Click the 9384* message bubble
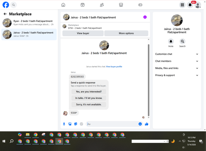 click(x=74, y=113)
